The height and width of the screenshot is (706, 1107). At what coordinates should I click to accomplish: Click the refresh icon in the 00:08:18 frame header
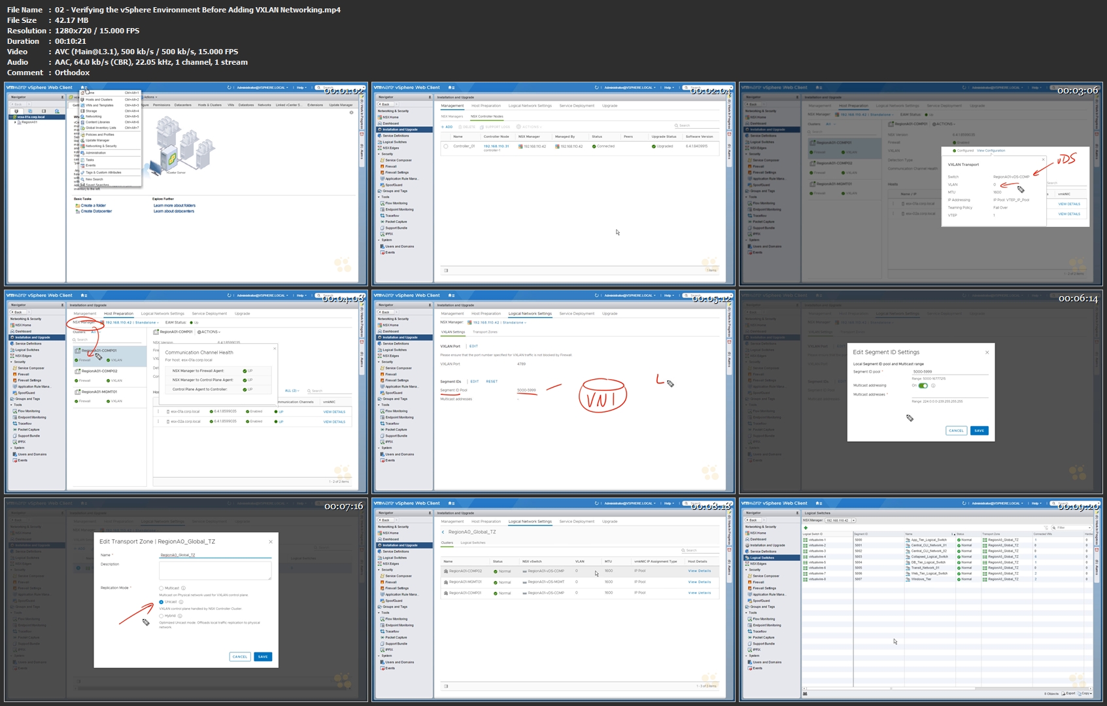[x=596, y=503]
